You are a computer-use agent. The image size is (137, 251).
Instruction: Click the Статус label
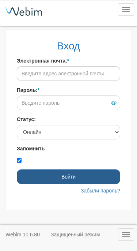[26, 119]
